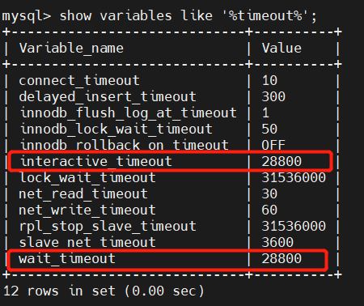Viewport: 364px width, 306px height.
Task: Click wait_timeout value 28800
Action: click(x=281, y=258)
